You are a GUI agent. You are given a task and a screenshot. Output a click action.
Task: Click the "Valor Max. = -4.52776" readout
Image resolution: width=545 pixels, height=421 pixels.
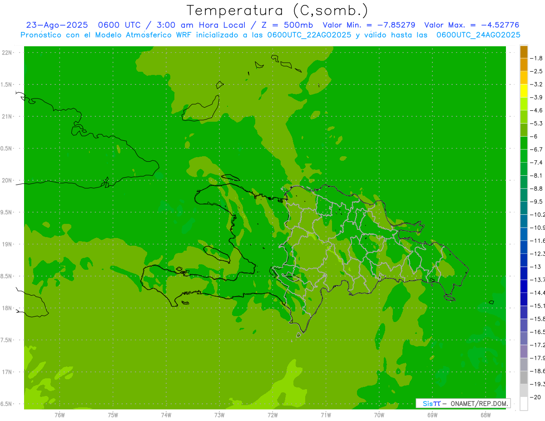(471, 25)
